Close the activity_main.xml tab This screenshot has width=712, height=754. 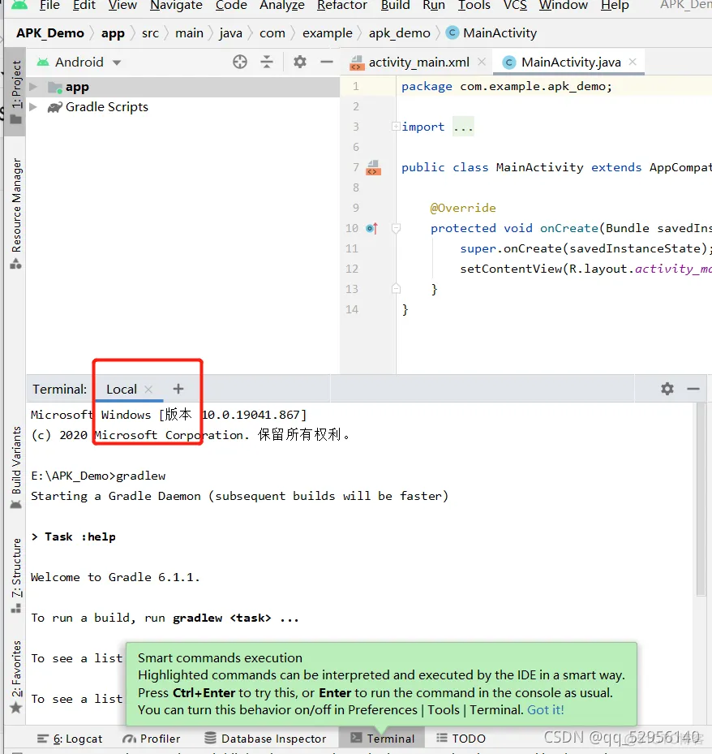(482, 62)
